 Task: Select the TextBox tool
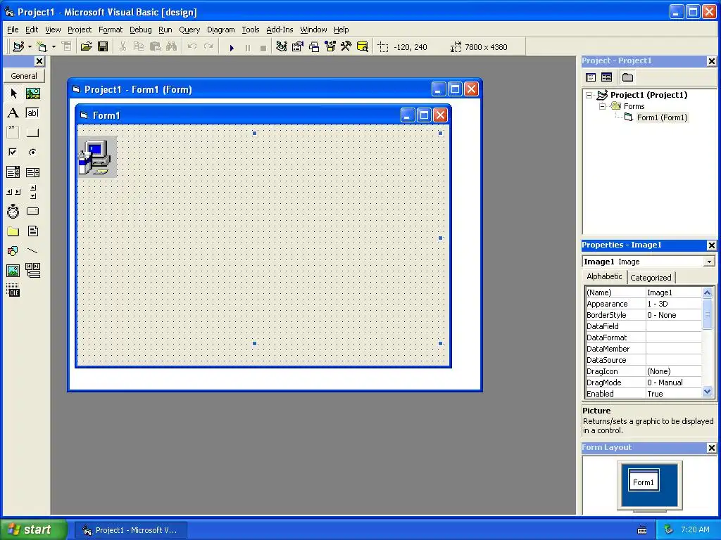(32, 113)
